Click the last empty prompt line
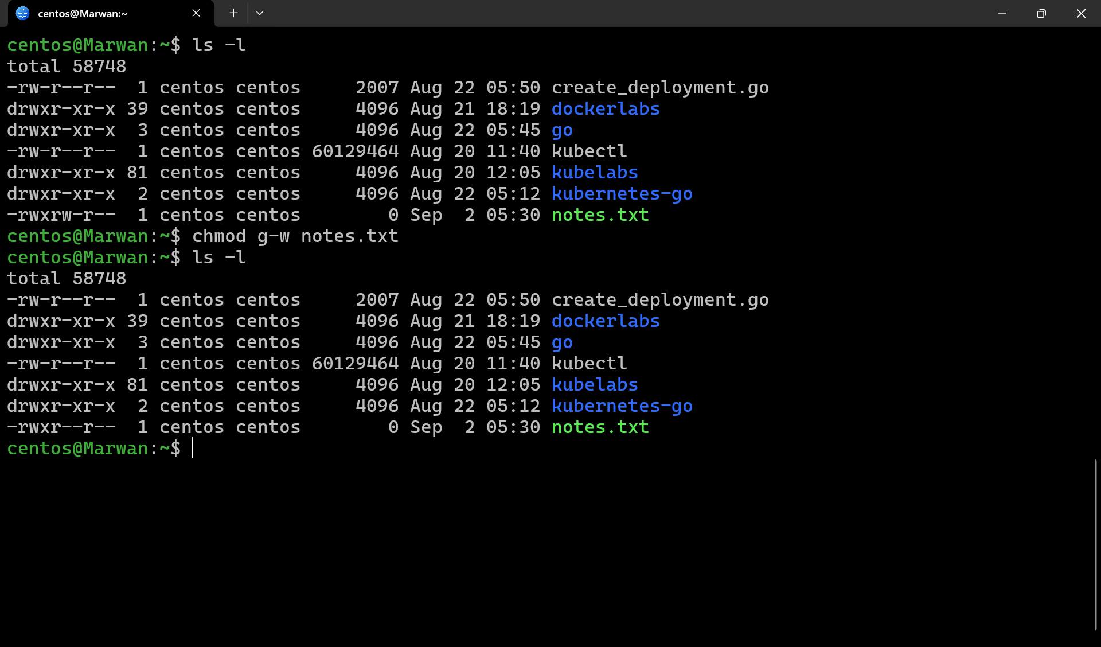1101x647 pixels. tap(100, 449)
